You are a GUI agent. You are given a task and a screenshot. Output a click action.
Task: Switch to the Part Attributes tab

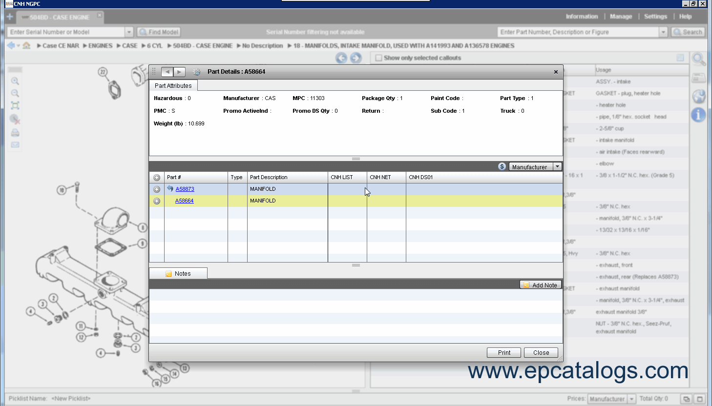click(173, 85)
